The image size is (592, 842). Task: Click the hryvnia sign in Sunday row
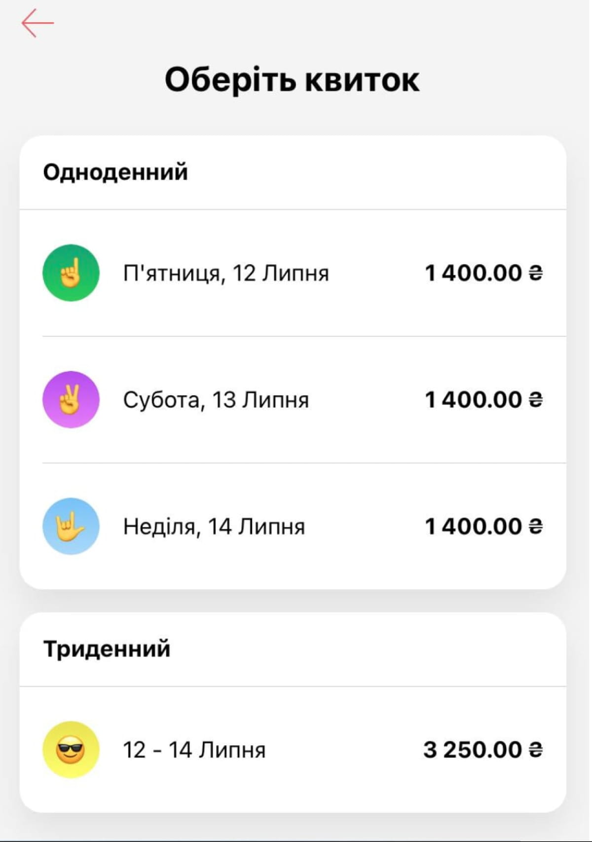[536, 526]
